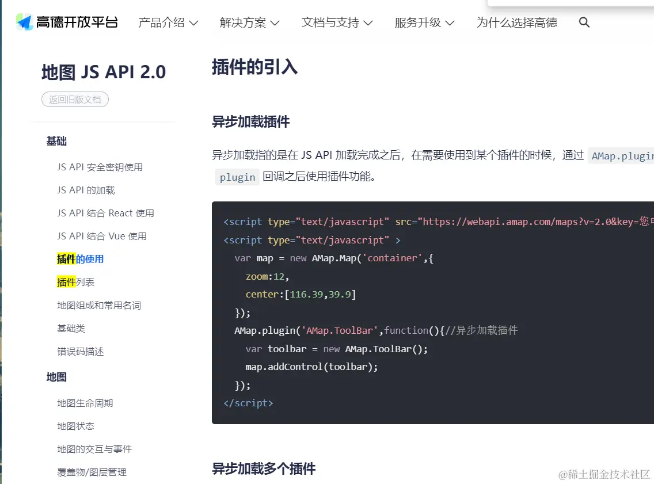Click the 基础 section heading
The width and height of the screenshot is (654, 484).
[56, 141]
